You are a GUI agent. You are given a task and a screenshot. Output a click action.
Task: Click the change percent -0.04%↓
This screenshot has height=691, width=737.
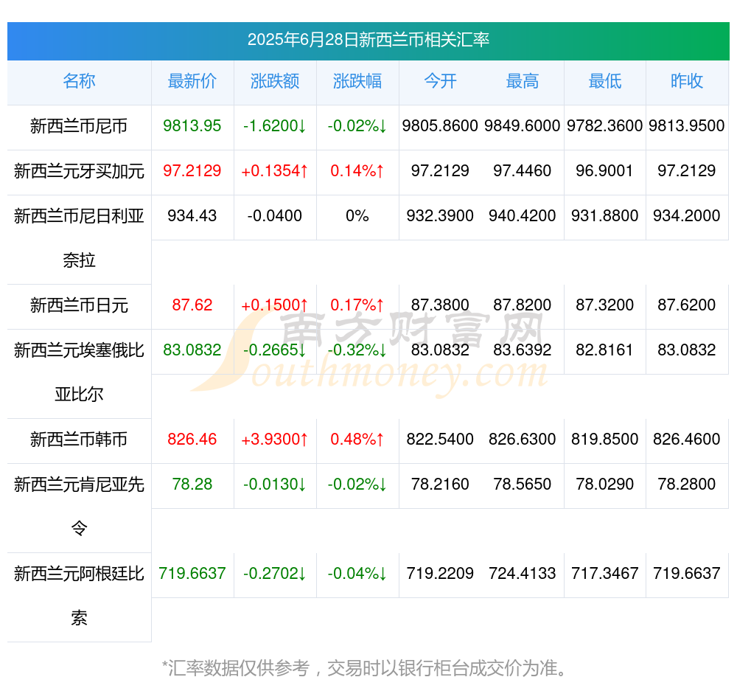pos(357,574)
